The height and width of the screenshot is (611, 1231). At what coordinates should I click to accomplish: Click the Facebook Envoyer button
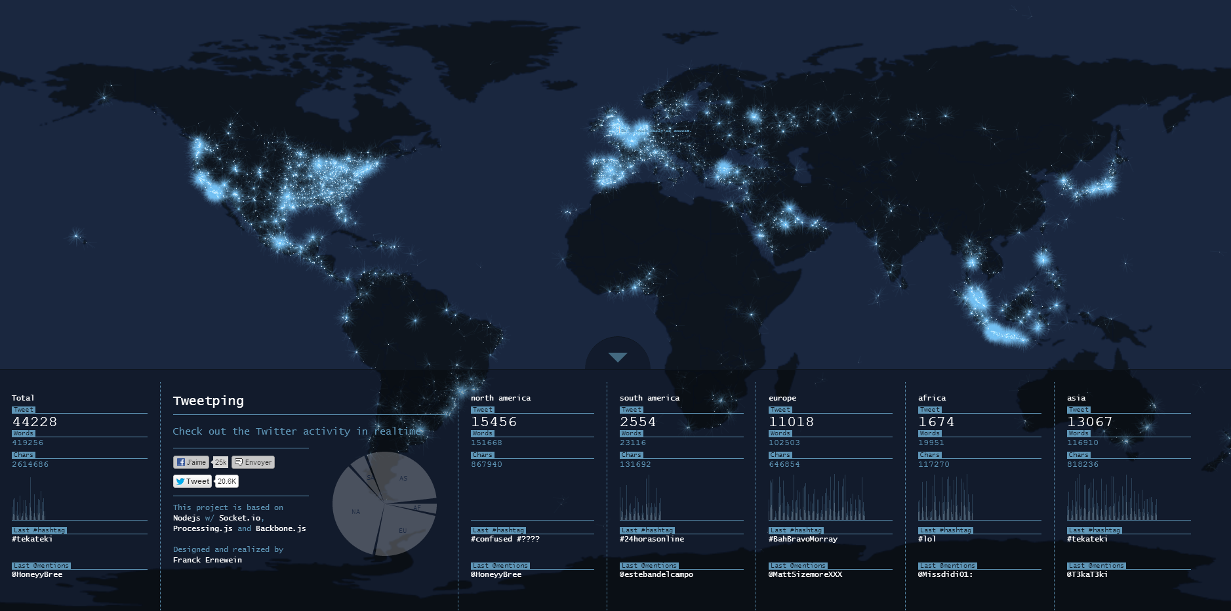tap(253, 462)
